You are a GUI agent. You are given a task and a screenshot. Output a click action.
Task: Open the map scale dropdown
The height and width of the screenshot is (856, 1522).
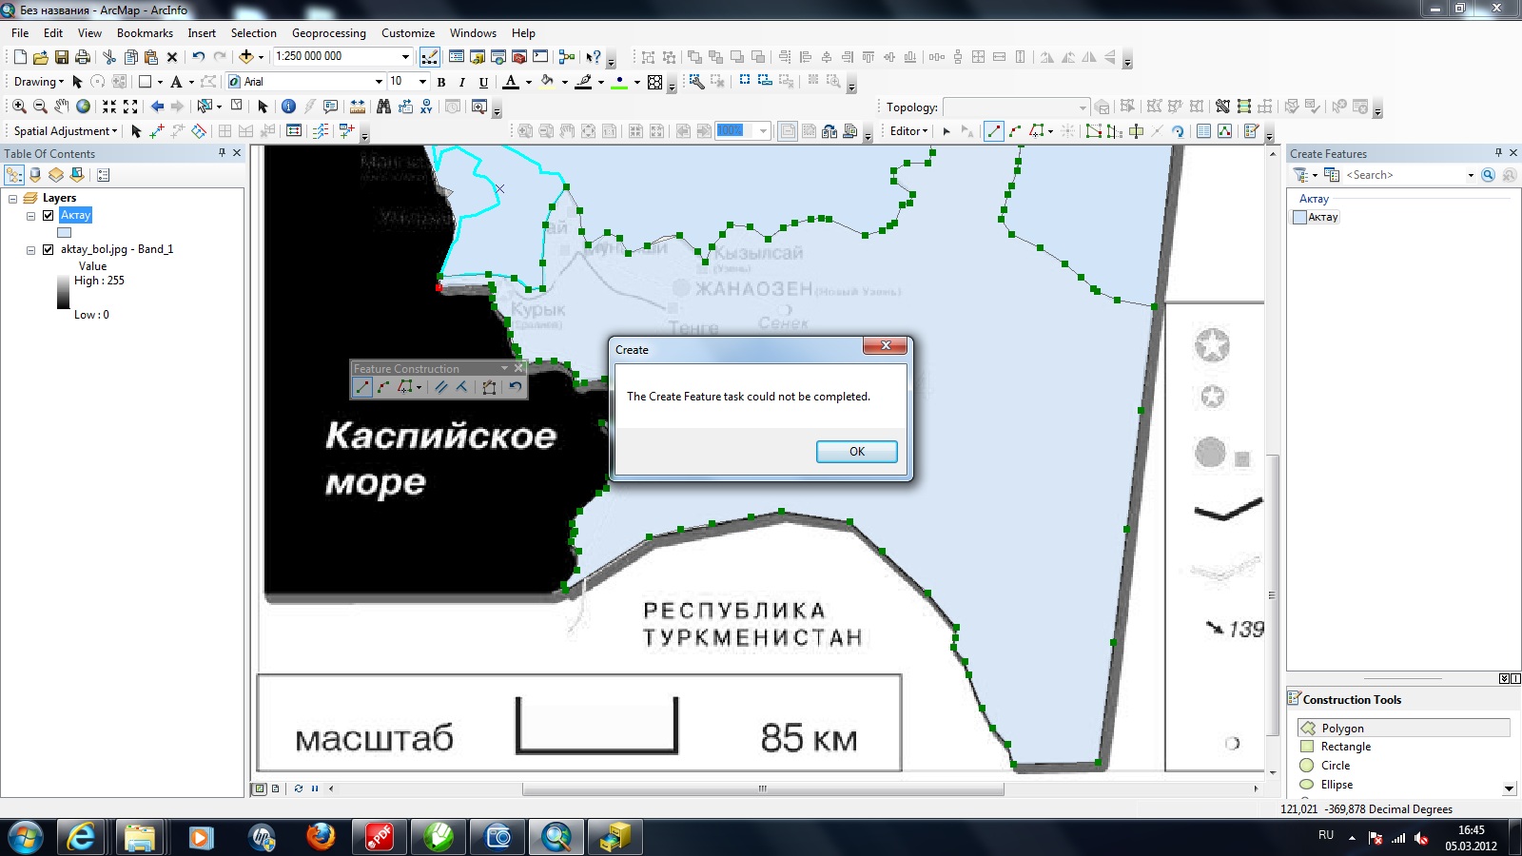(405, 57)
